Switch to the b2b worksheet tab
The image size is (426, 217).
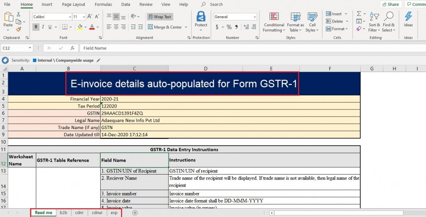63,213
